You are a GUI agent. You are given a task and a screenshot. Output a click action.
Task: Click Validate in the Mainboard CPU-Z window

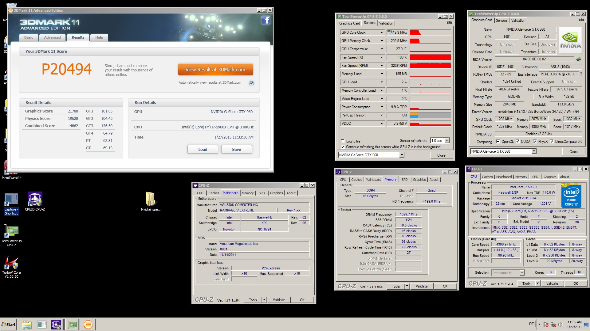click(279, 300)
